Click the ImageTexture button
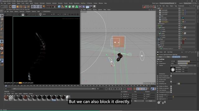 tap(183, 66)
